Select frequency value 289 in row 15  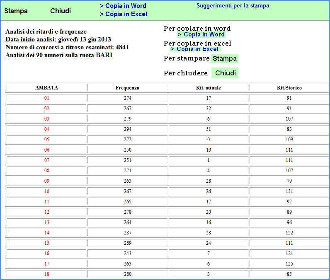tap(128, 243)
